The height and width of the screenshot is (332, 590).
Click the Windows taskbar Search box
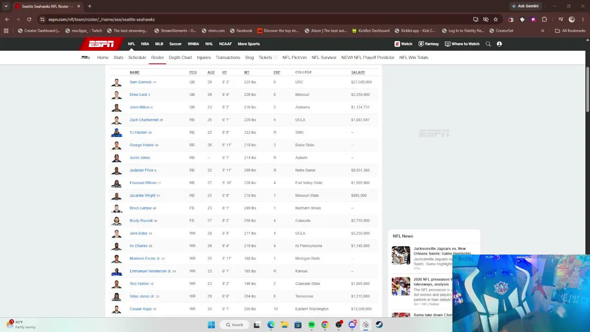click(234, 325)
